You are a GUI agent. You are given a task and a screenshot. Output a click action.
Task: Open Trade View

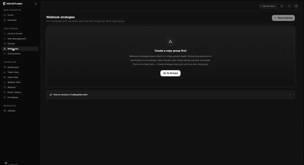[20, 72]
